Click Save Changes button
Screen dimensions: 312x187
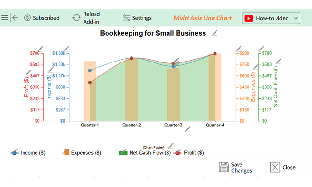(x=235, y=167)
